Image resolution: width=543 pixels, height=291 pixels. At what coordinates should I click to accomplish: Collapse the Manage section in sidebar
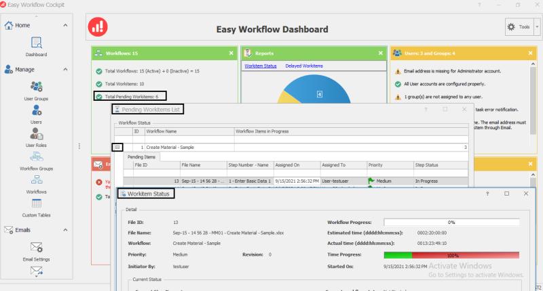coord(65,69)
